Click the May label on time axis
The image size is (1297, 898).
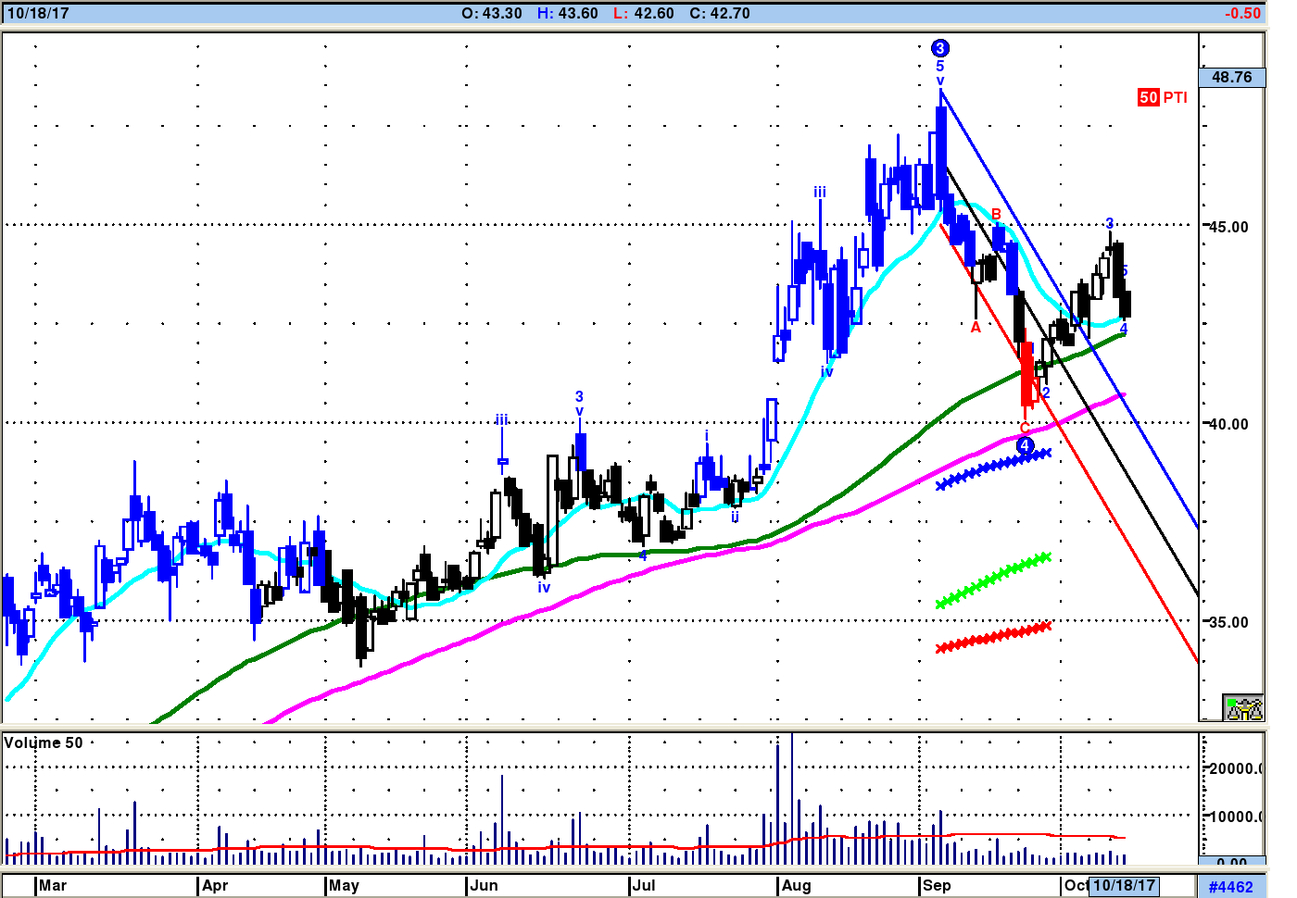344,885
